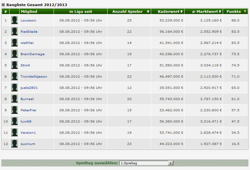Image resolution: width=250 pixels, height=170 pixels.
Task: Sort by Kaderwert using sort arrows
Action: point(182,12)
